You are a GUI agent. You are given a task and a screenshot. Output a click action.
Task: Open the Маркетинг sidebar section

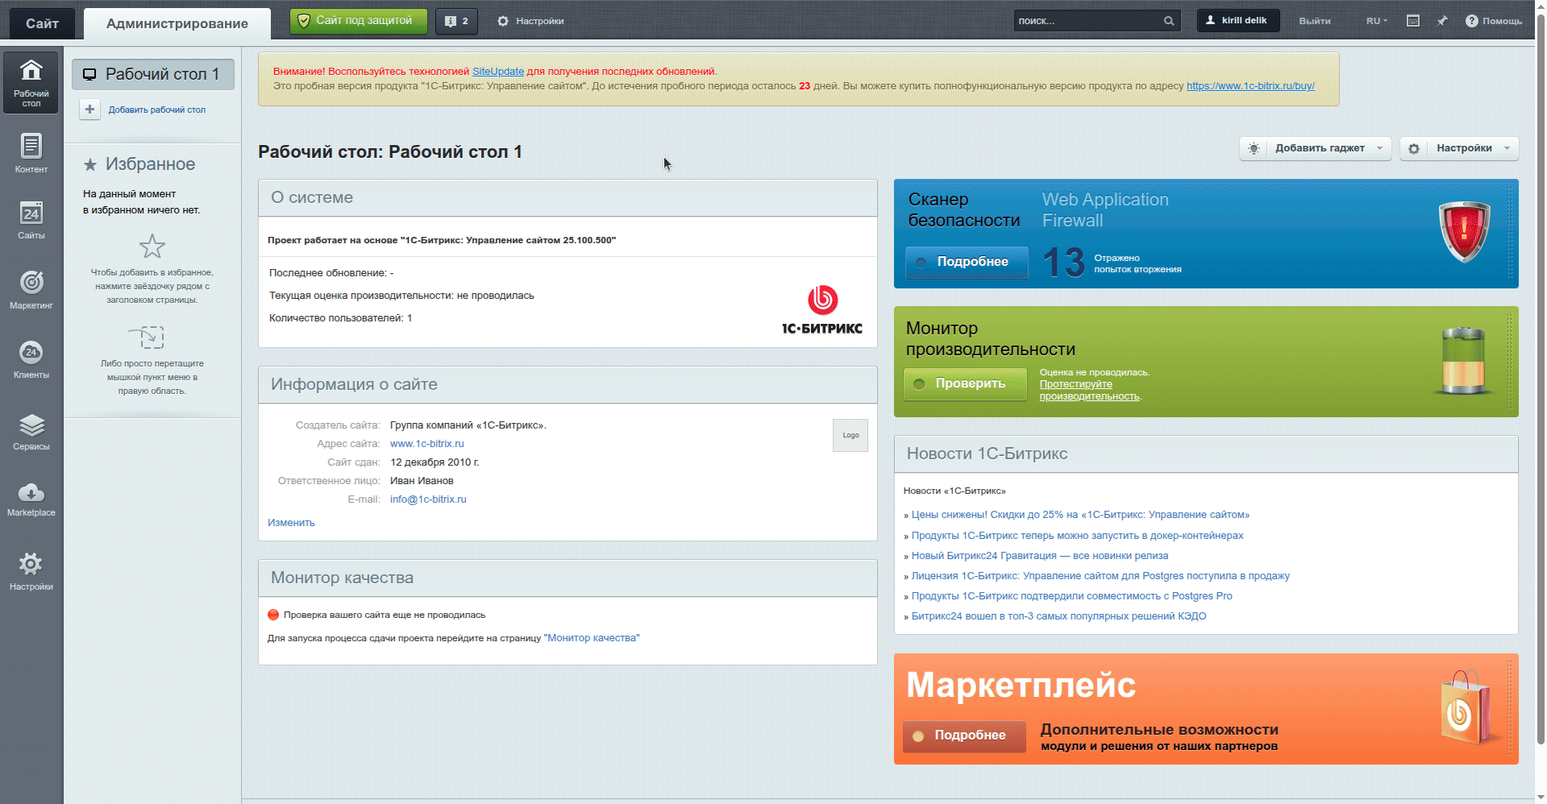31,290
